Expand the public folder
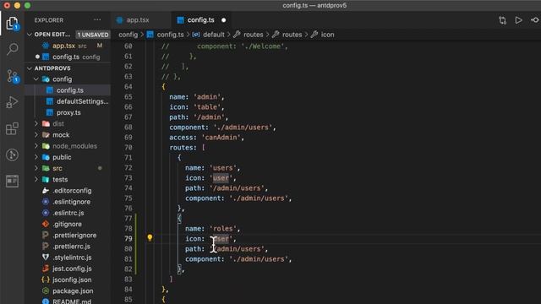The height and width of the screenshot is (304, 541). [x=36, y=157]
